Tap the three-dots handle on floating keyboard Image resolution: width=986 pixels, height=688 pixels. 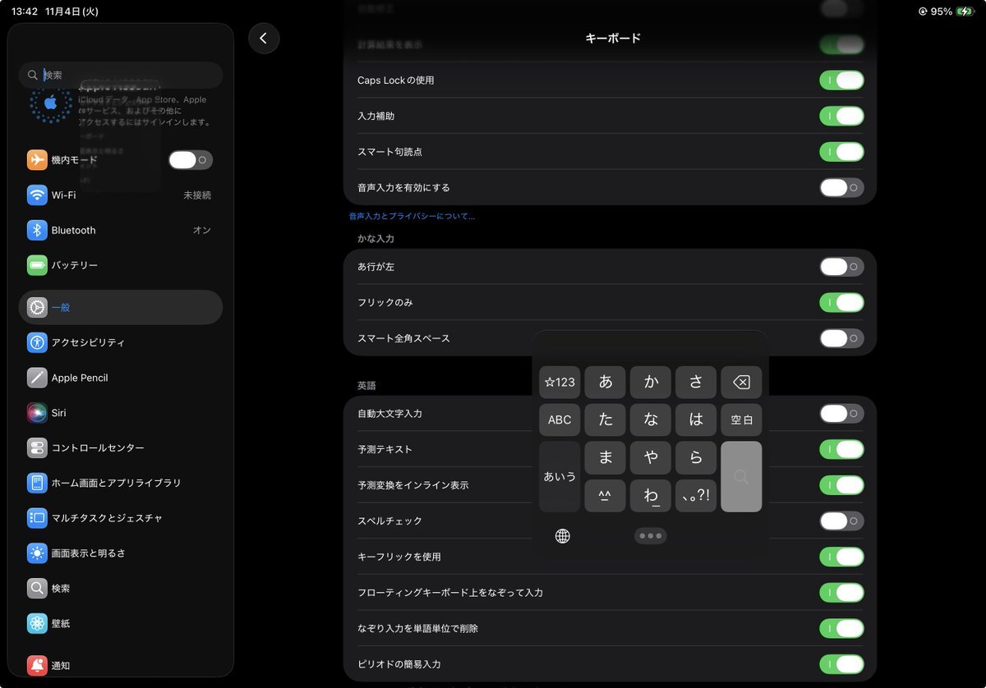coord(651,536)
